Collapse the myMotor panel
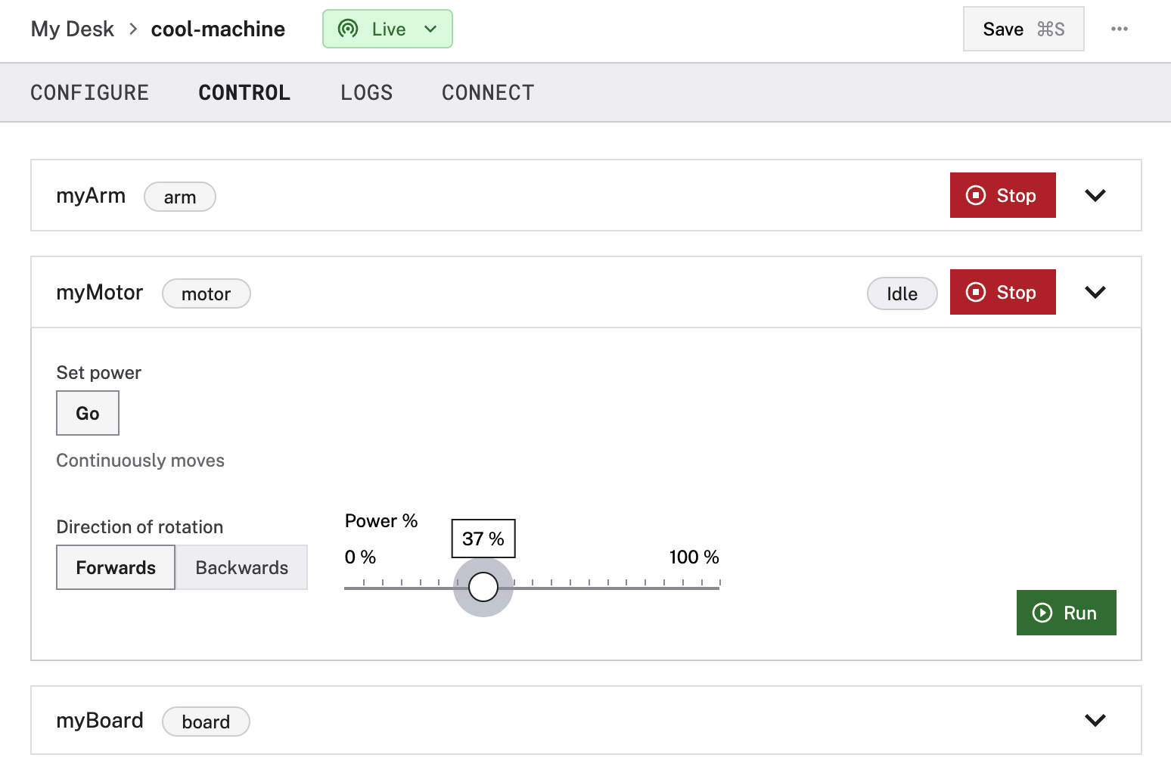Viewport: 1171px width, 773px height. (1095, 292)
